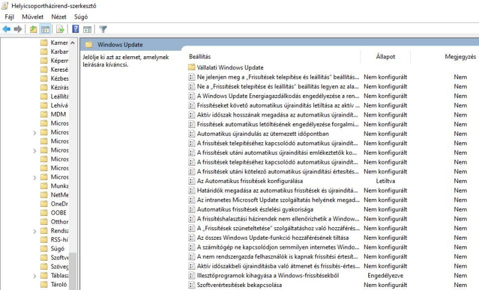This screenshot has height=290, width=479.
Task: Expand the Rends tree node
Action: coord(35,231)
